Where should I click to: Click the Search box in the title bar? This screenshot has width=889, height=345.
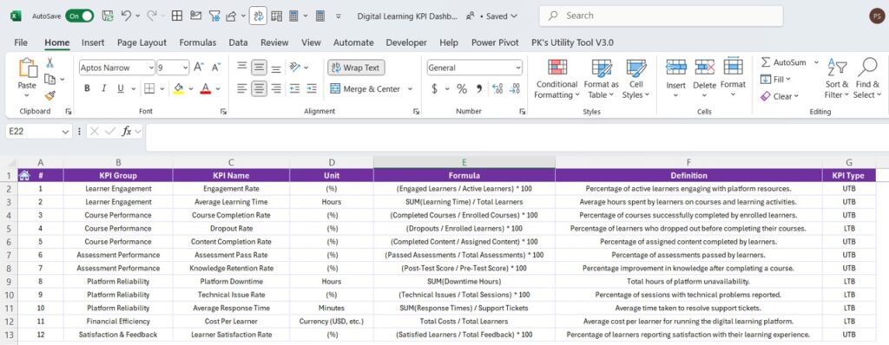661,16
